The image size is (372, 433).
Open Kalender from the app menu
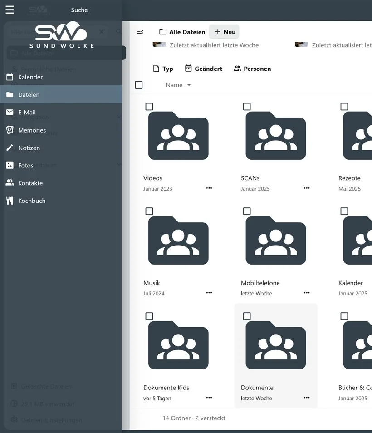pyautogui.click(x=61, y=77)
